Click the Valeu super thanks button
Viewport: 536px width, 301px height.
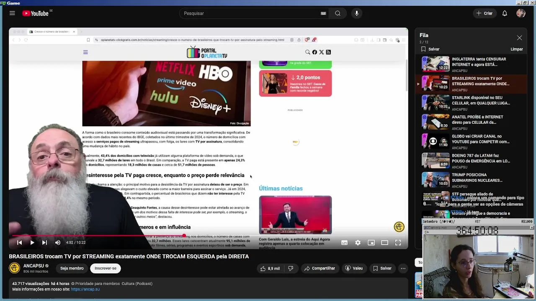pyautogui.click(x=354, y=268)
